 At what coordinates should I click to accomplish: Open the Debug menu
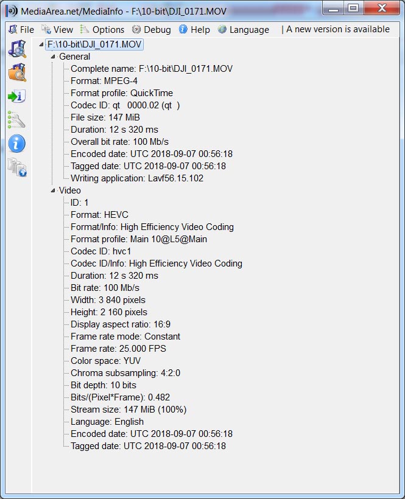(152, 30)
